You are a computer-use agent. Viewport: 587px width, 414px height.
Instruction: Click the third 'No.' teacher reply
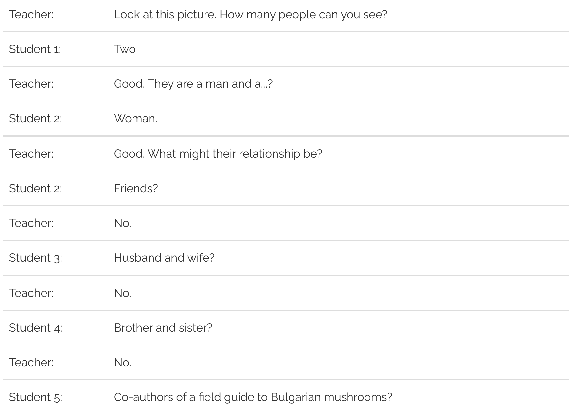point(122,362)
